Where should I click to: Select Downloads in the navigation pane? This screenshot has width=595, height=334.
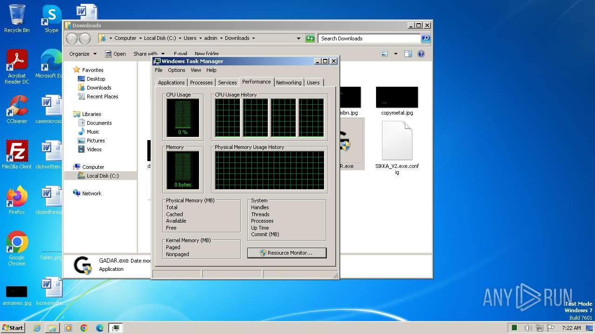(x=99, y=88)
